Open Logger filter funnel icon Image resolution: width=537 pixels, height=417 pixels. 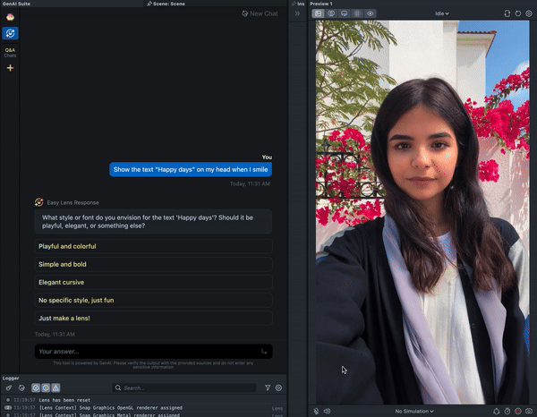pyautogui.click(x=268, y=388)
